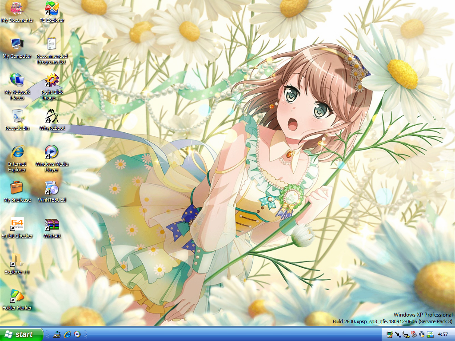Select the Internet Explorer desktop icon
Viewport: 455px width, 341px height.
[17, 159]
